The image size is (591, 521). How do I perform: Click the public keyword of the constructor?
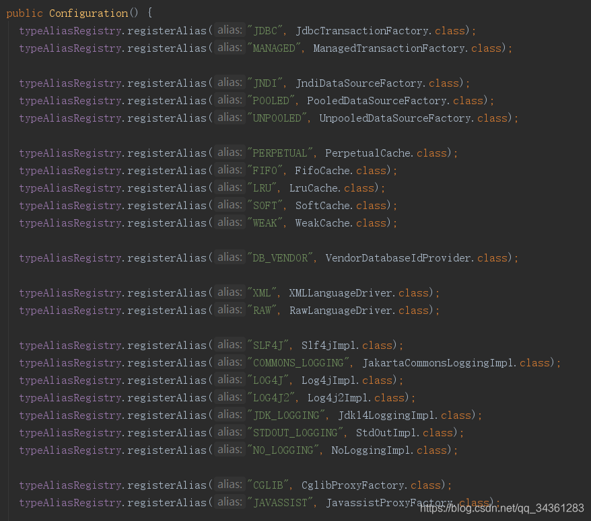24,13
